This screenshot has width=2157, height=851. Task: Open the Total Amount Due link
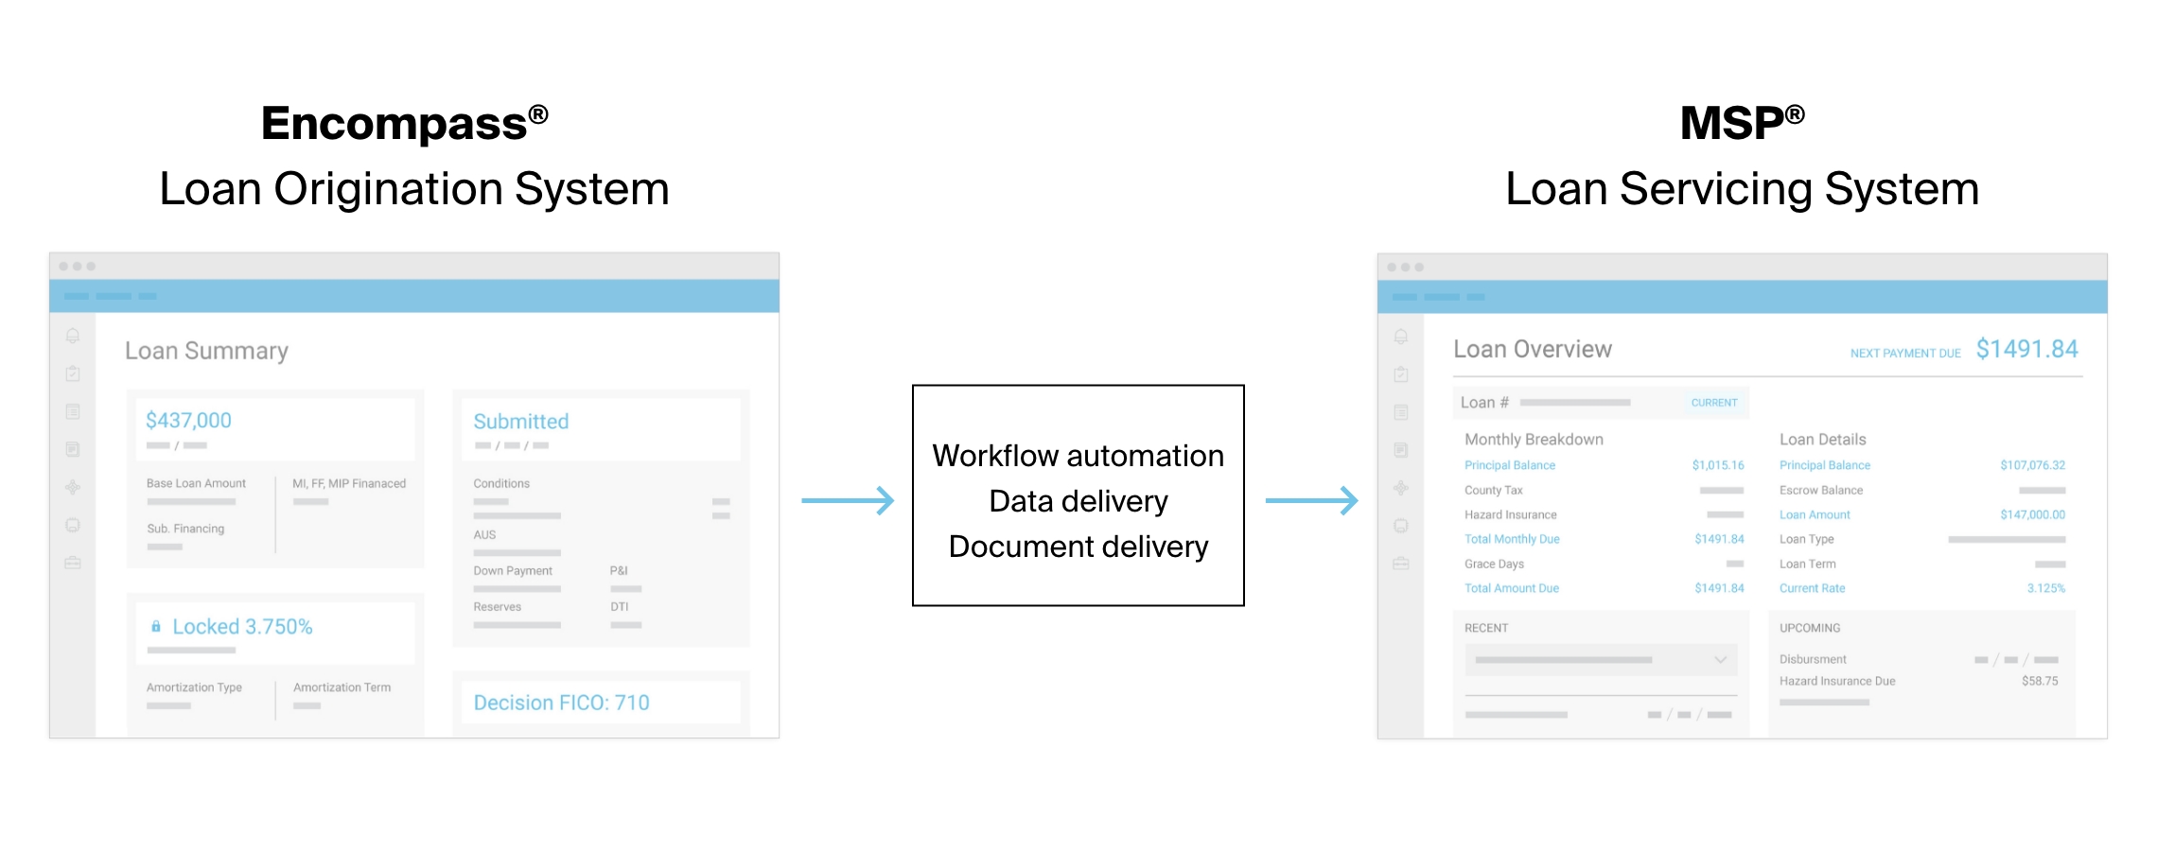(x=1512, y=588)
